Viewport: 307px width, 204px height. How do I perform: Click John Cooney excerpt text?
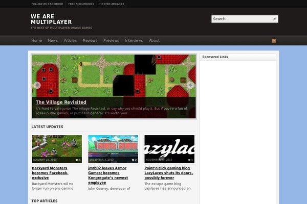coord(109,189)
